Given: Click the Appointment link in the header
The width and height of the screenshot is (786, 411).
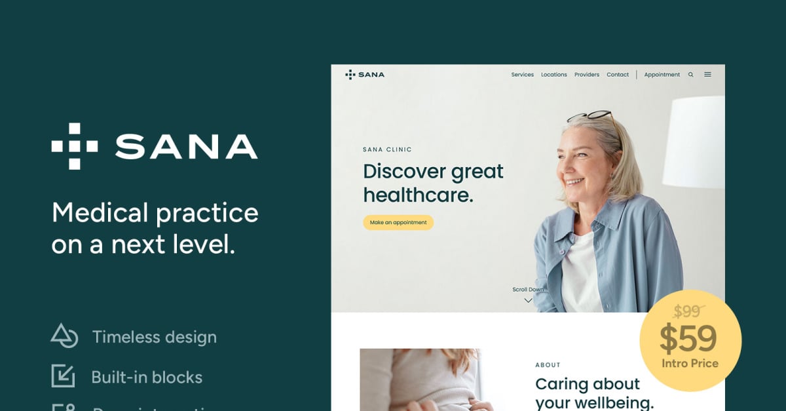Looking at the screenshot, I should (662, 75).
